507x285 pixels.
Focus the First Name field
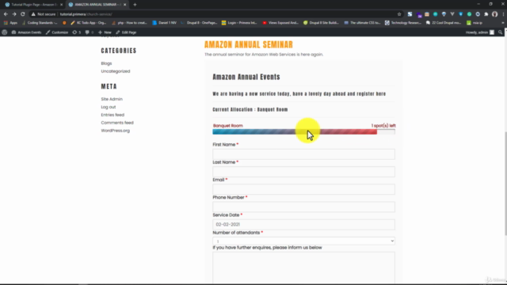click(303, 154)
